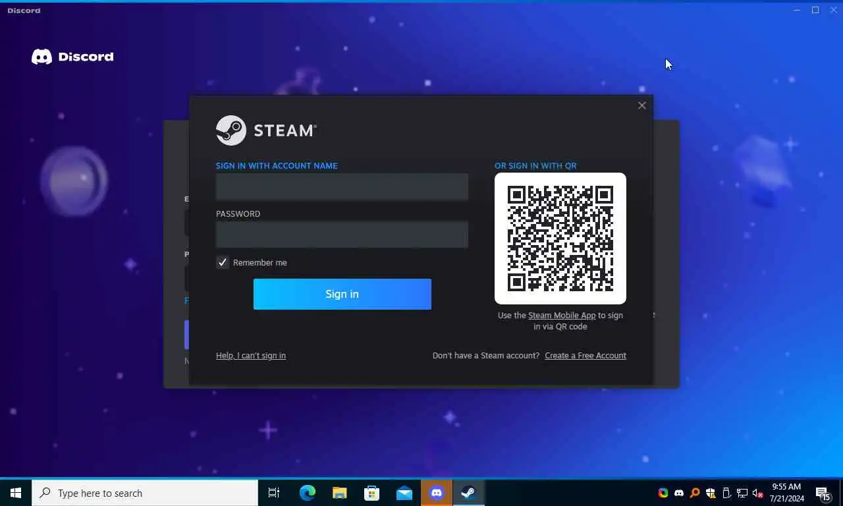Click the OR SIGN IN WITH QR heading
The width and height of the screenshot is (843, 506).
(535, 165)
